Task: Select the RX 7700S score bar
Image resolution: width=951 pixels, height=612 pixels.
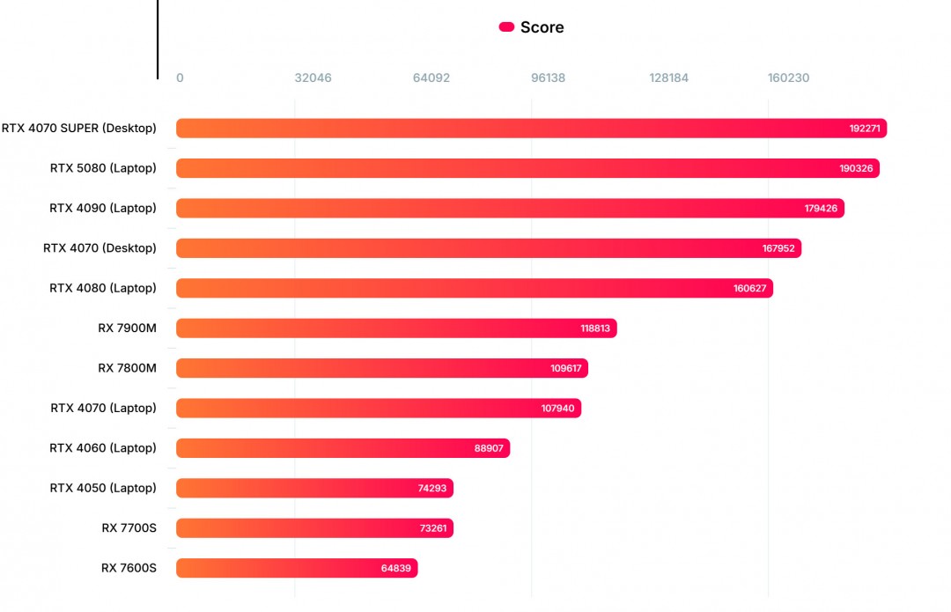Action: 314,528
